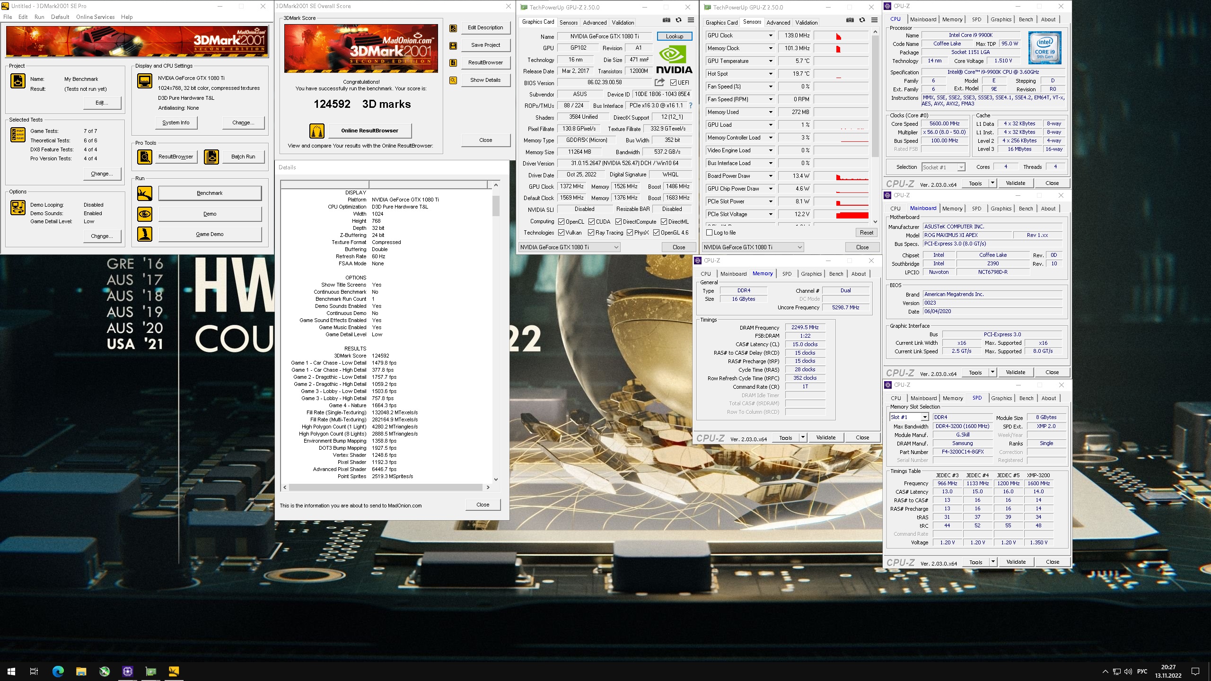Click the Details vertical scrollbar thumb

pos(496,206)
